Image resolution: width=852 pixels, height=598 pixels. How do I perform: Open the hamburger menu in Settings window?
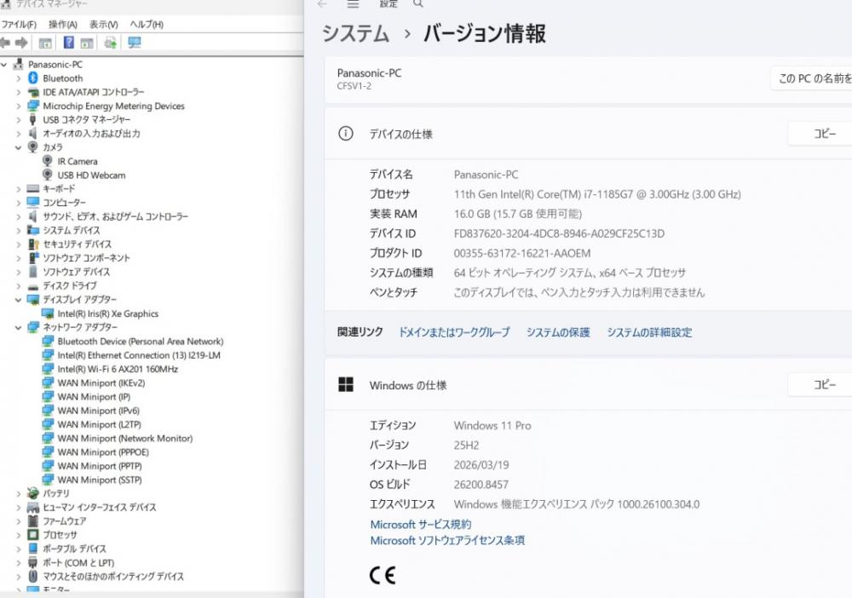[x=354, y=3]
